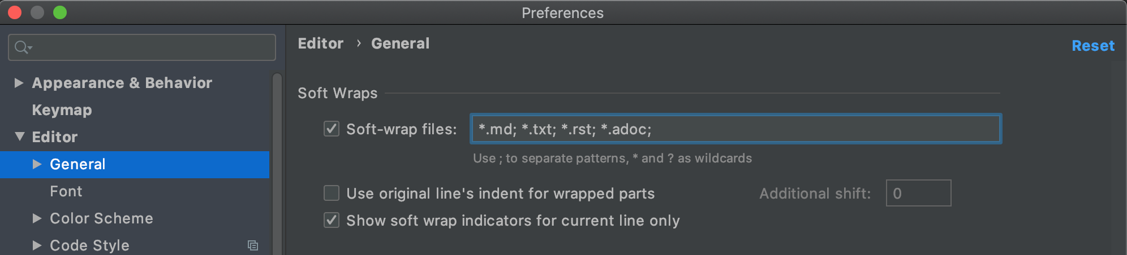1127x255 pixels.
Task: Expand the Color Scheme arrow
Action: (x=37, y=218)
